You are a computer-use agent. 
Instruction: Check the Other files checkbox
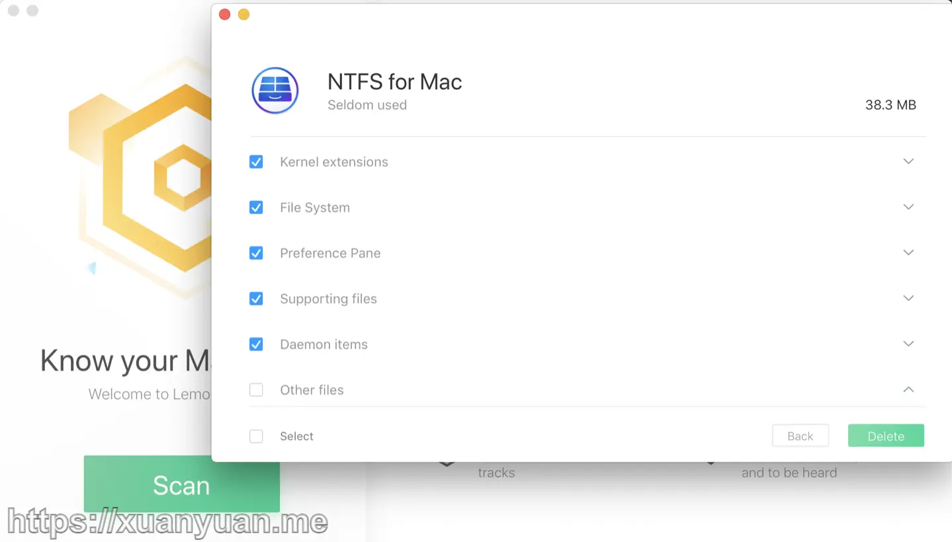point(256,390)
